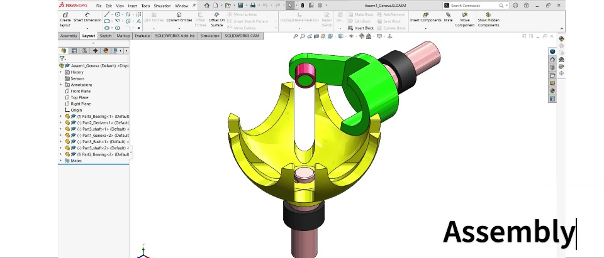Click the Zoom to Area icon
The height and width of the screenshot is (258, 604).
303,36
